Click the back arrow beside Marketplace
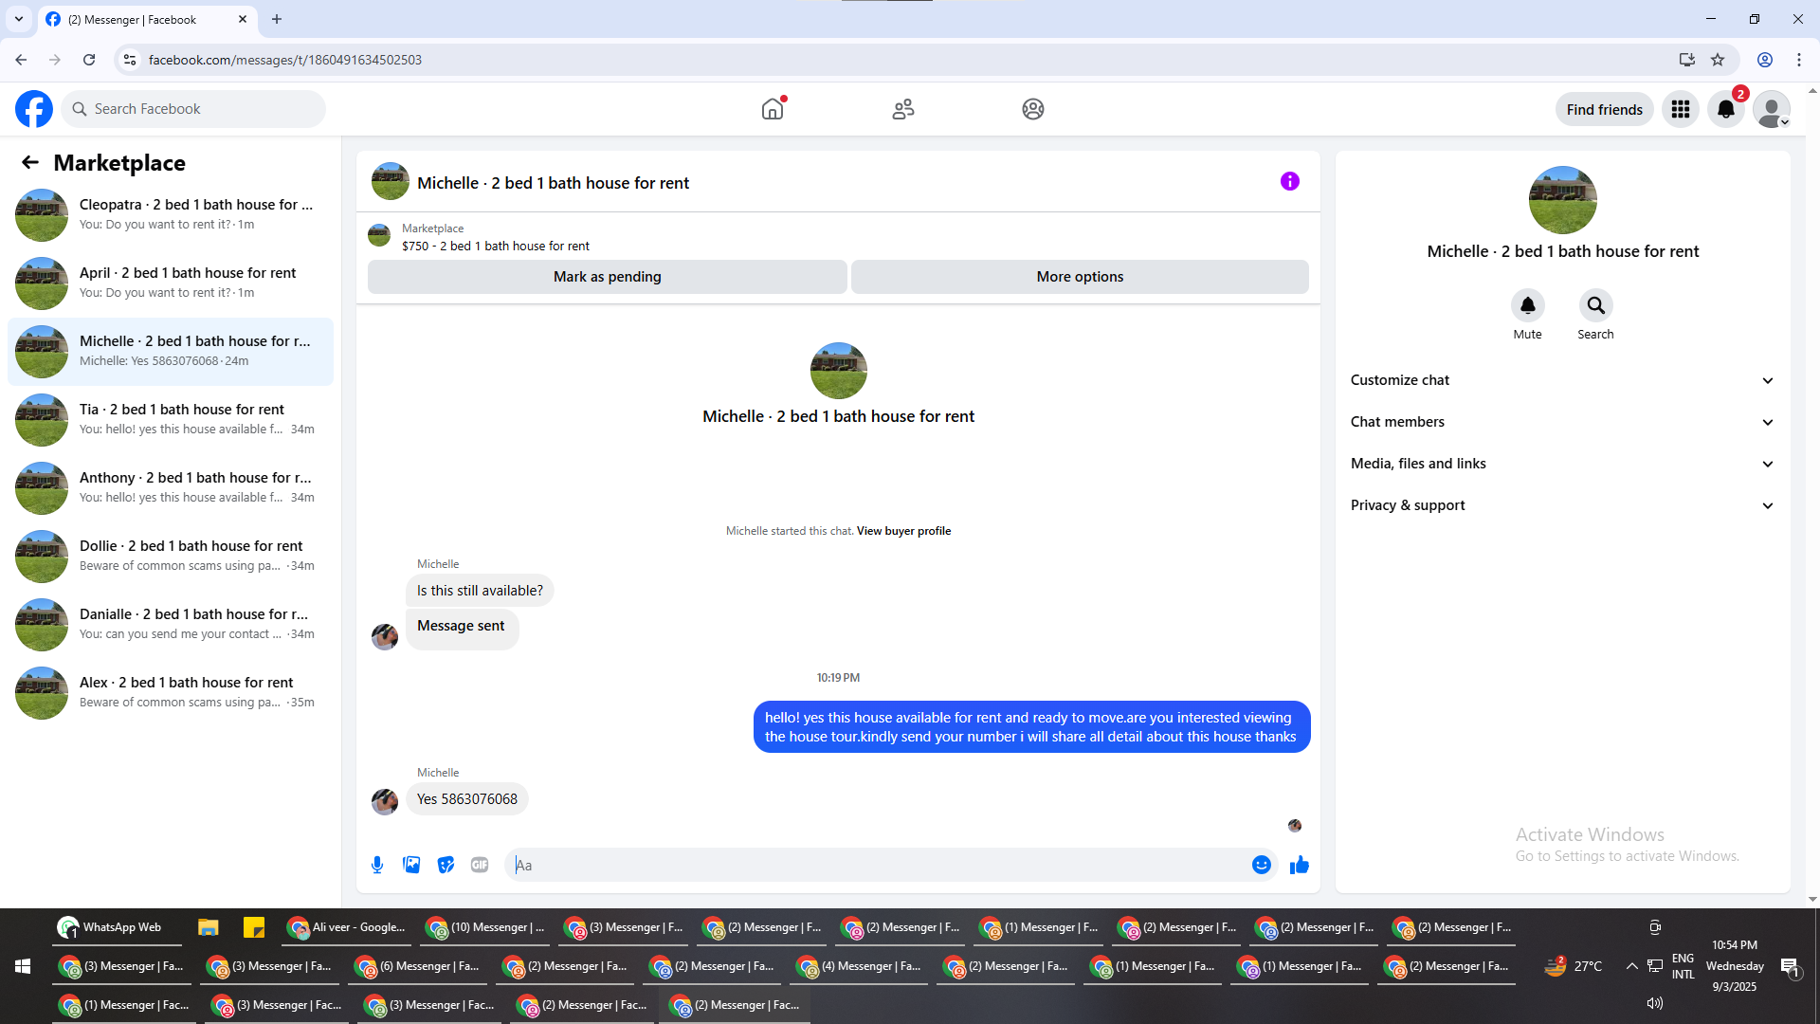 click(30, 163)
